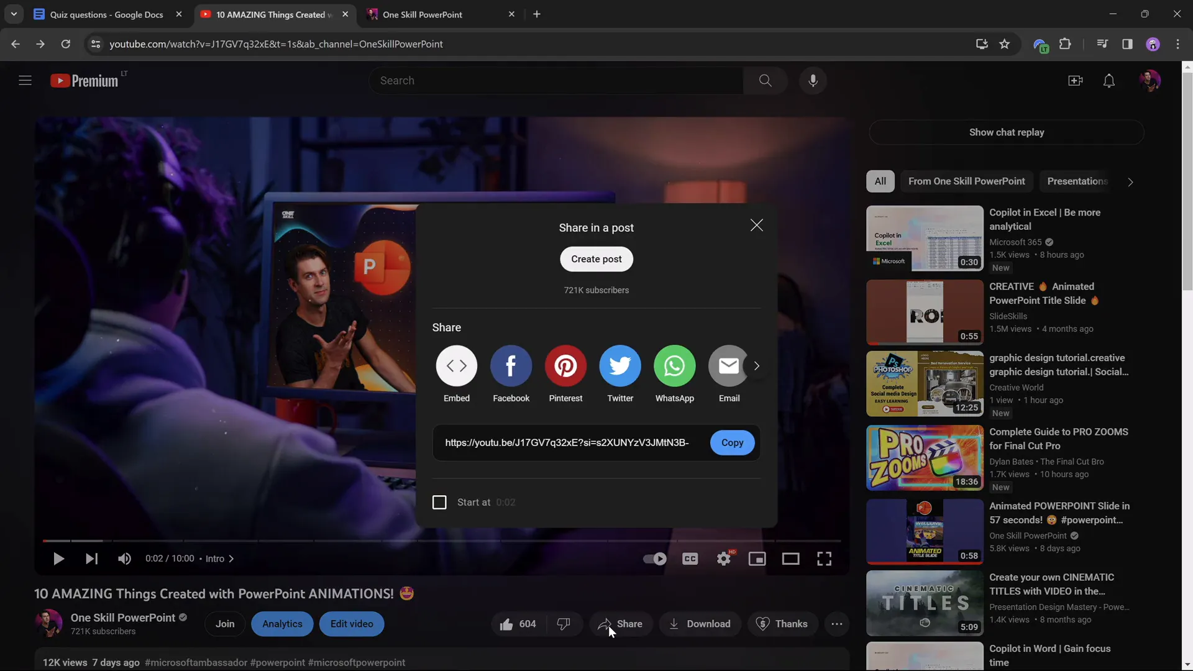
Task: Mute the video volume speaker
Action: [x=124, y=559]
